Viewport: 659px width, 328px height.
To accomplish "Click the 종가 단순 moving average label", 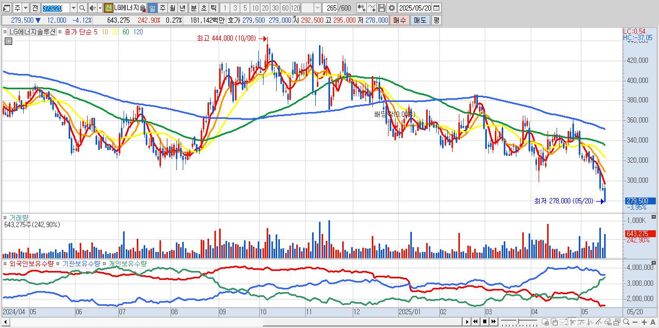I will click(78, 32).
